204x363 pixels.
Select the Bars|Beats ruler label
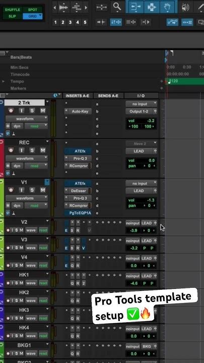21,57
